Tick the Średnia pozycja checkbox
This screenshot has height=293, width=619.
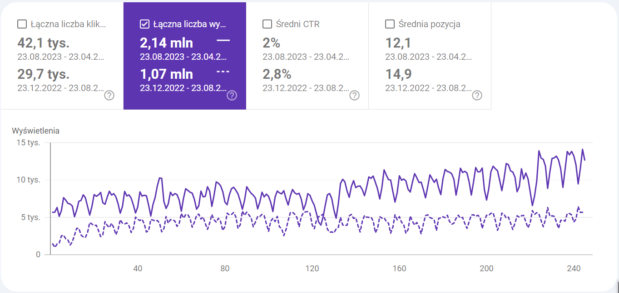click(x=389, y=24)
